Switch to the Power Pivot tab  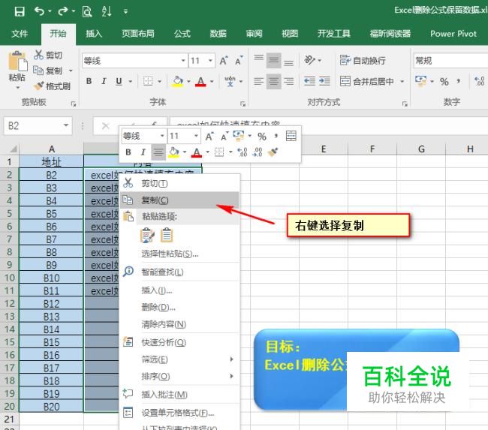coord(453,34)
